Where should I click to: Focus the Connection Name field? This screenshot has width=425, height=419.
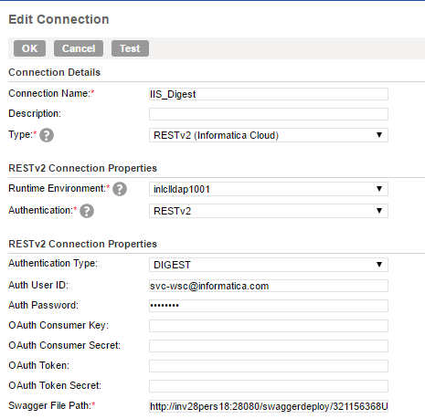point(269,94)
